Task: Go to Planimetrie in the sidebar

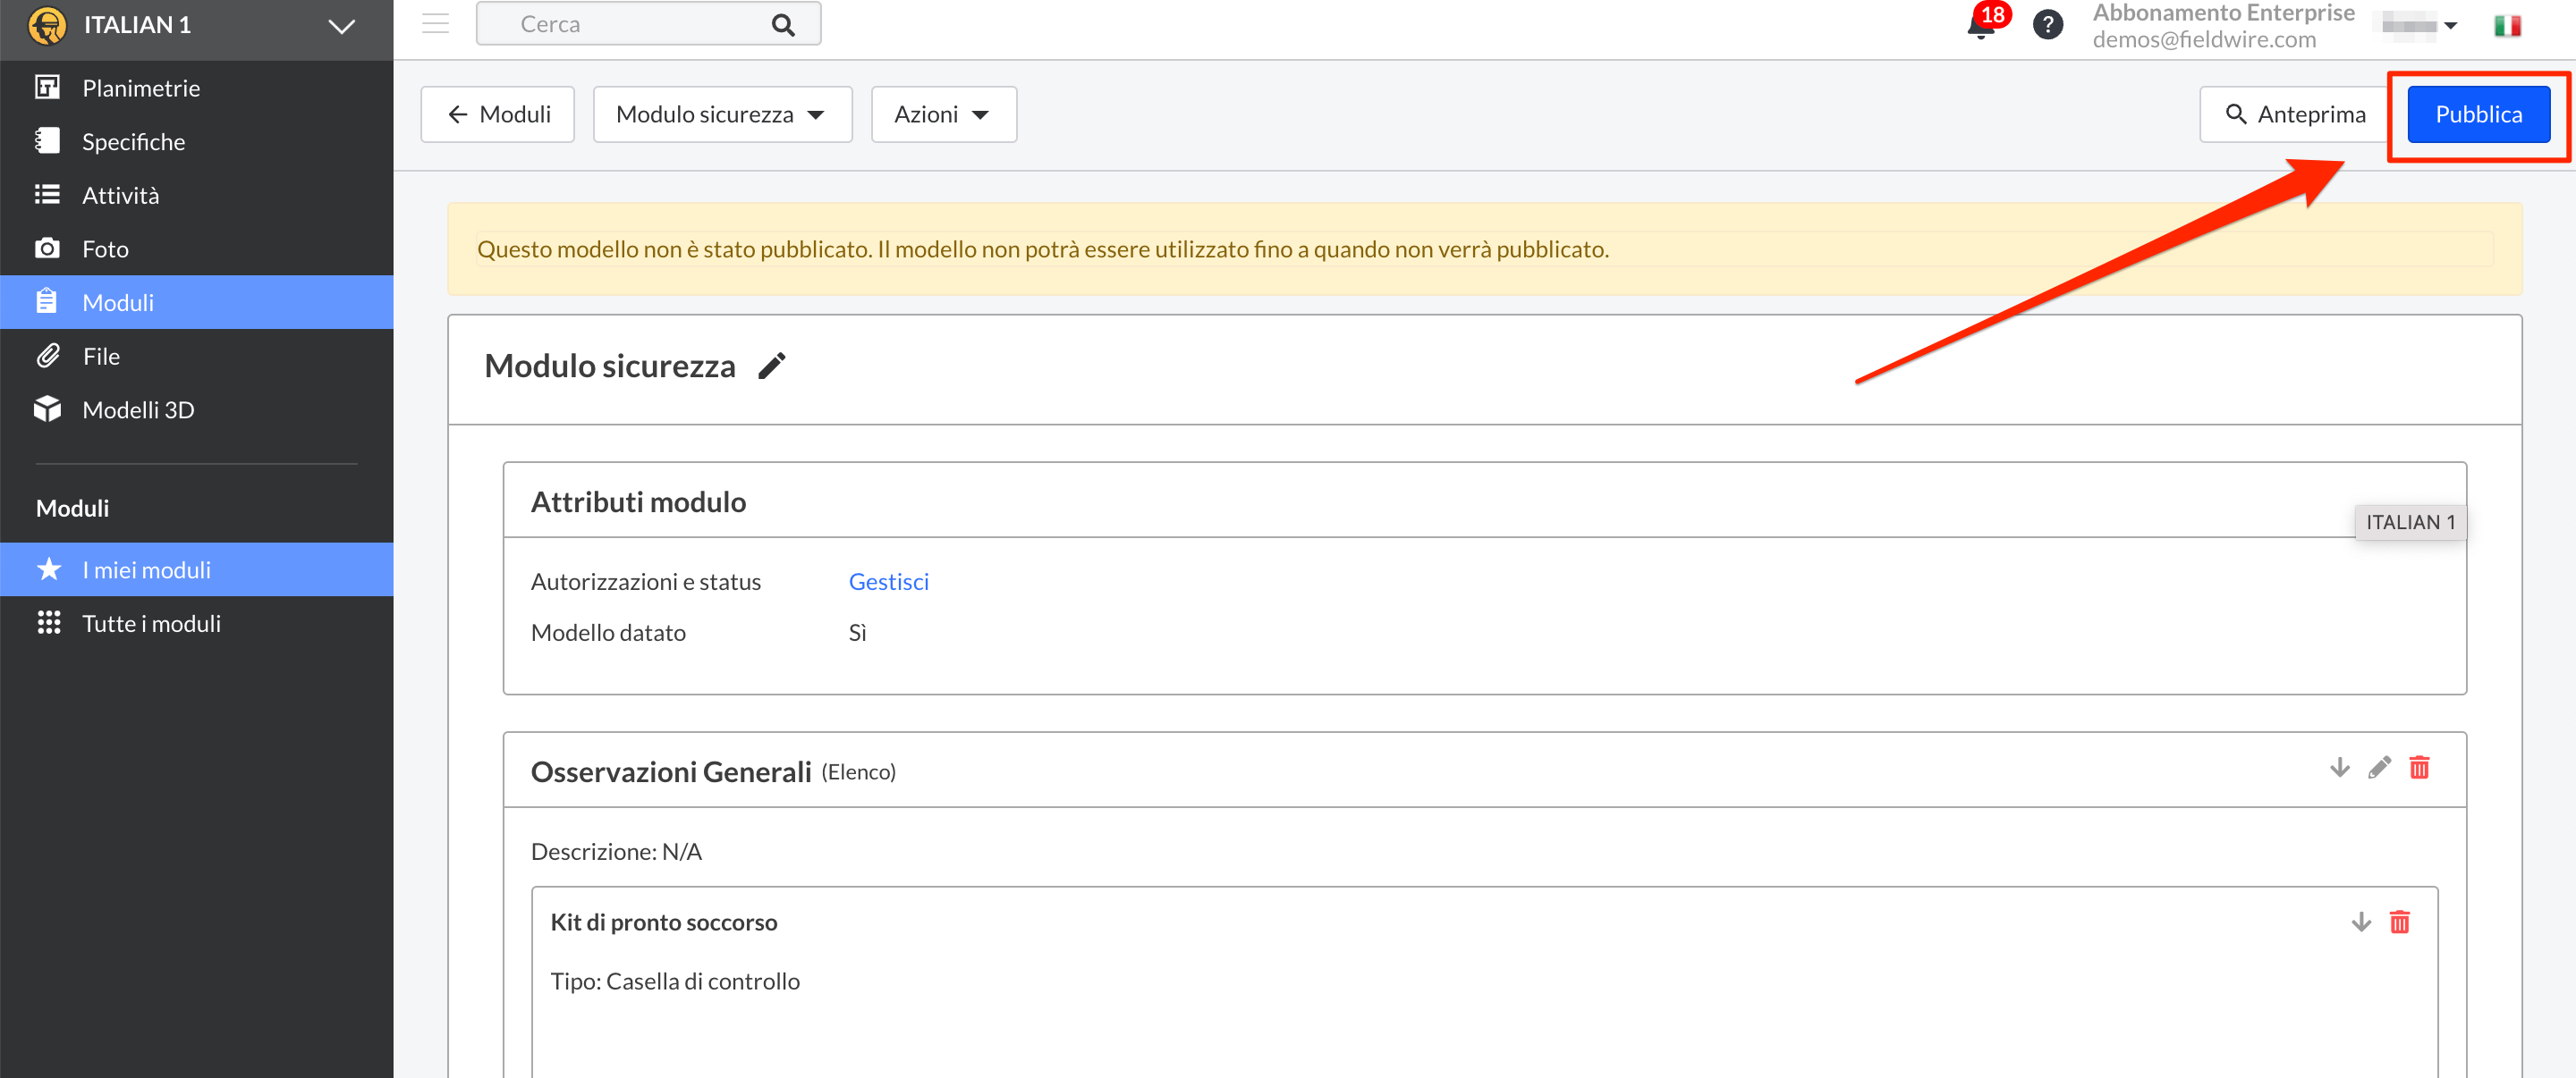Action: [197, 88]
